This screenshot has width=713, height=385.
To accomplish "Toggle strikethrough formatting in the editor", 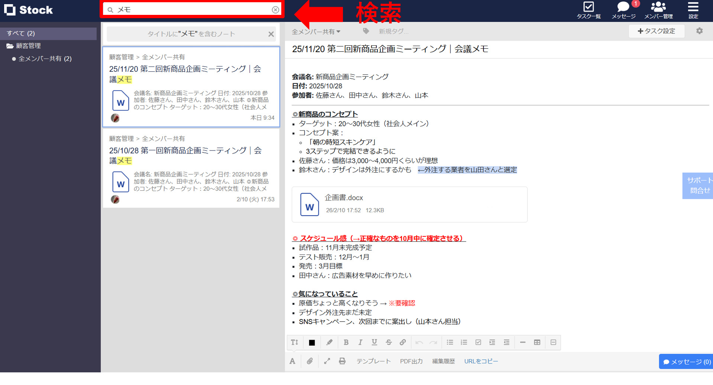I will 388,342.
